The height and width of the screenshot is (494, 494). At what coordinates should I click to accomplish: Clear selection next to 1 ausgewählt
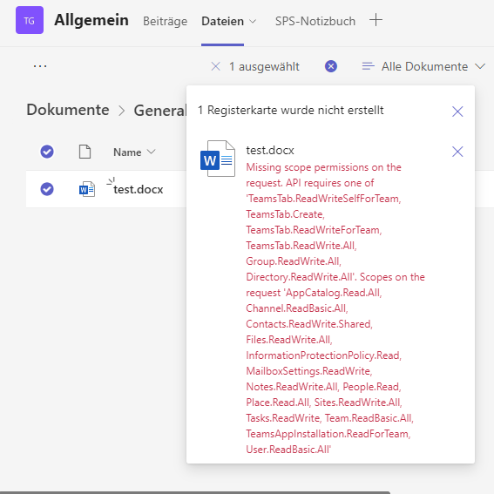(x=216, y=66)
